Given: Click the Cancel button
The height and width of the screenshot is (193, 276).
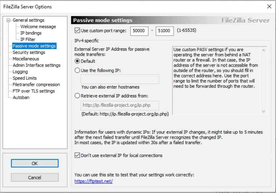Looking at the screenshot, I should click(35, 177).
